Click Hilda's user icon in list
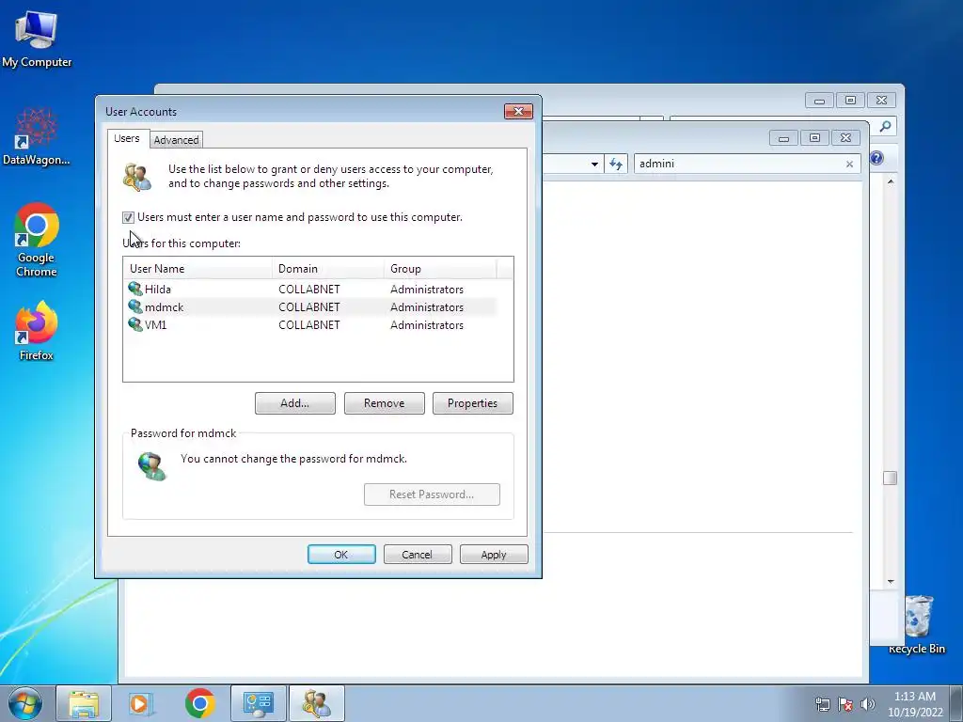963x722 pixels. pos(135,289)
